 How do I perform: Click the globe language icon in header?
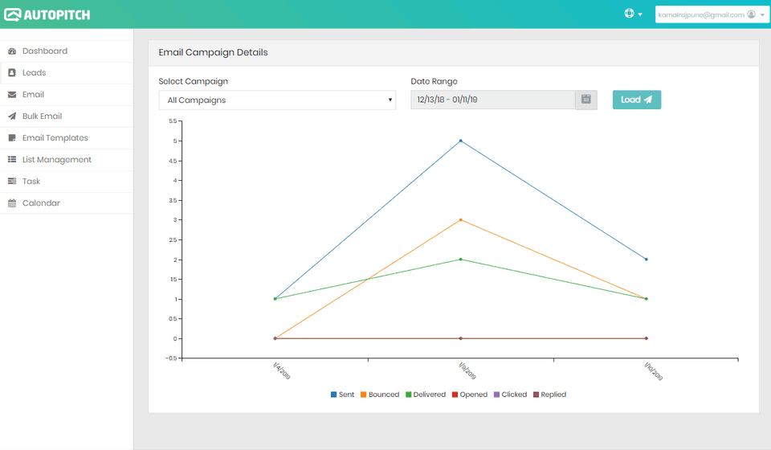click(x=630, y=14)
